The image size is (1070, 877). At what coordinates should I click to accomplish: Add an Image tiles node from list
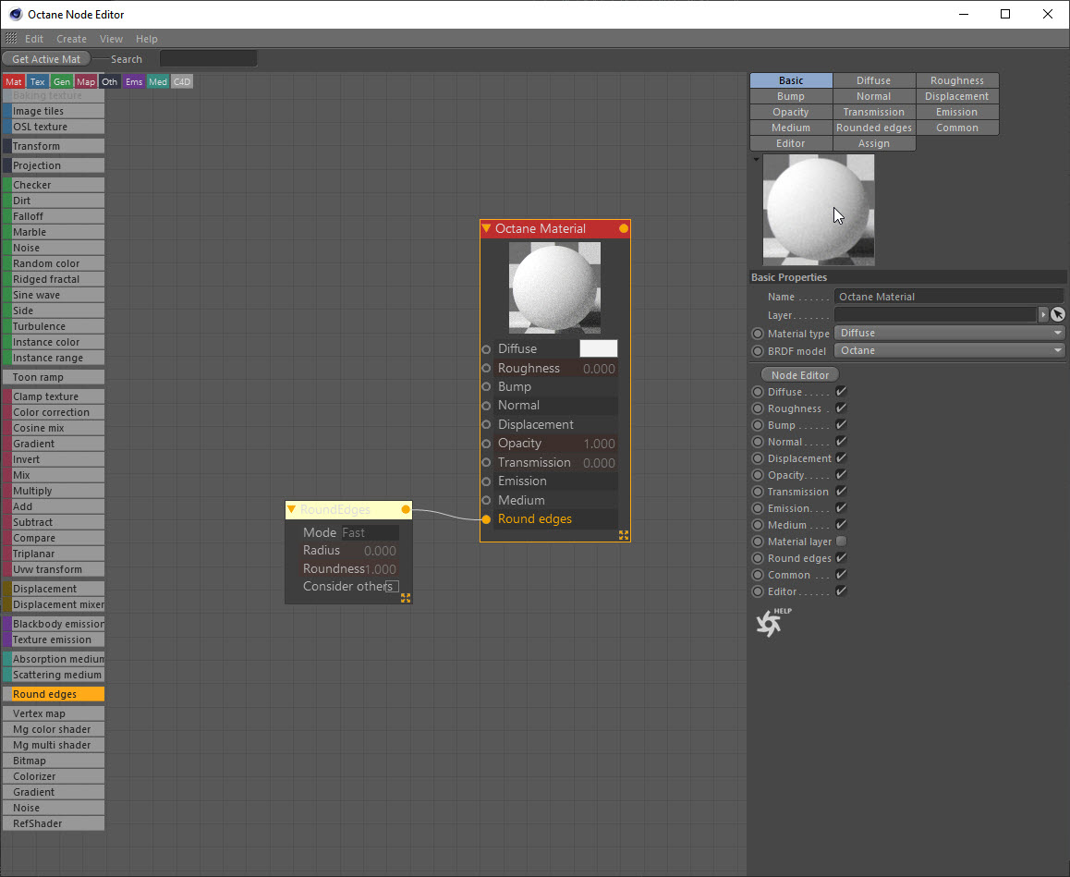pos(54,111)
